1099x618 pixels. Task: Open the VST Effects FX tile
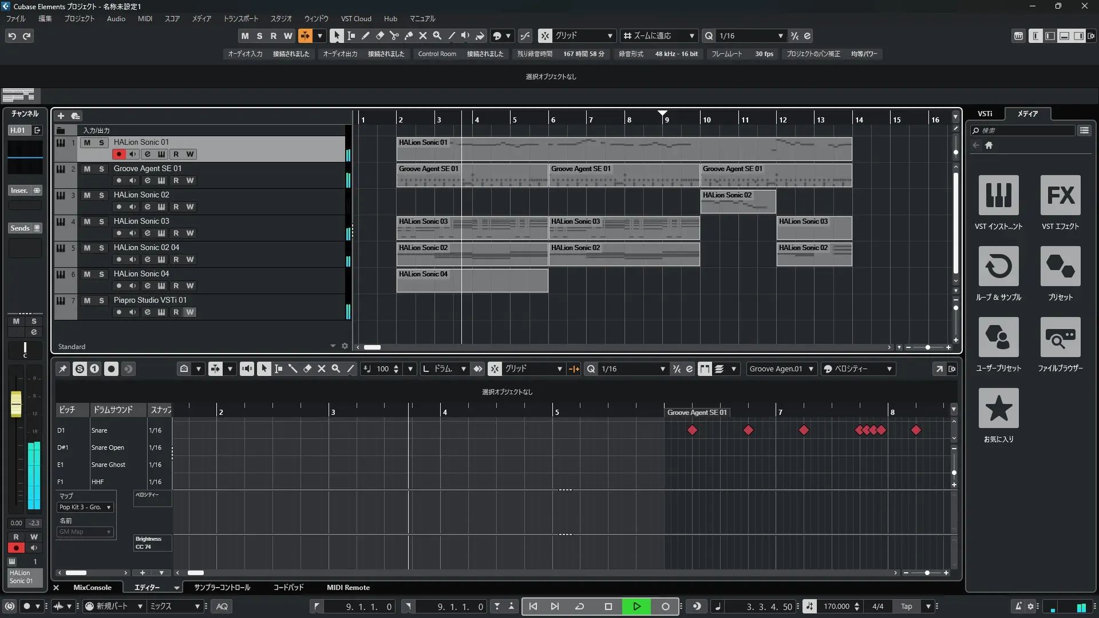point(1060,195)
